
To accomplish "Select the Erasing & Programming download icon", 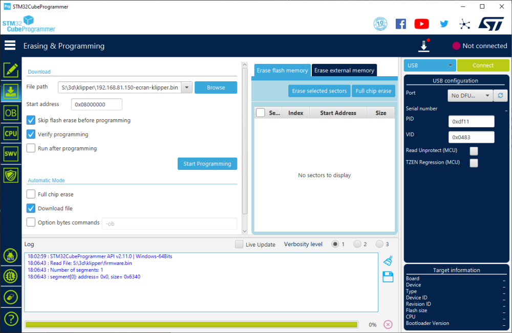I will pyautogui.click(x=11, y=92).
